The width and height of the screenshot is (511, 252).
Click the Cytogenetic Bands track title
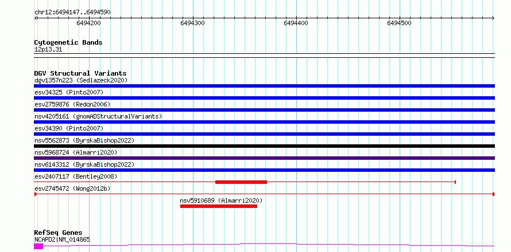click(x=68, y=42)
